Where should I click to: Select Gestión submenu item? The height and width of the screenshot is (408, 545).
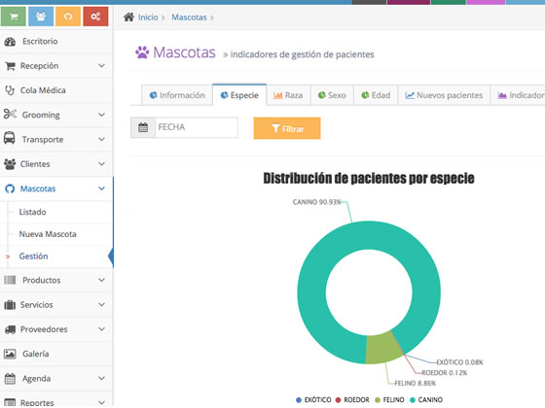point(33,256)
